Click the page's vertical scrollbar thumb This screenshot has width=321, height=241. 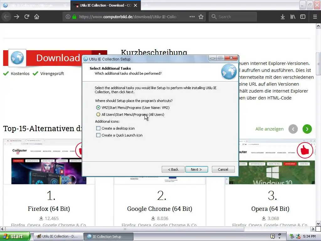(318, 64)
